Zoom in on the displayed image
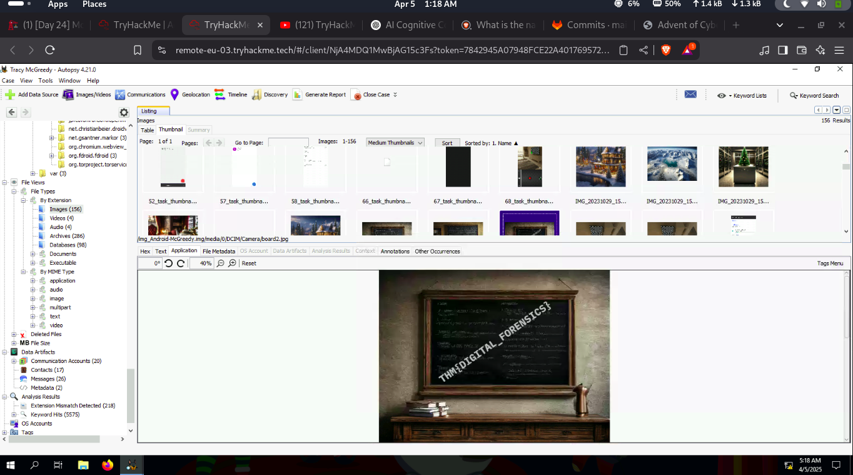Viewport: 853px width, 475px height. pyautogui.click(x=232, y=263)
